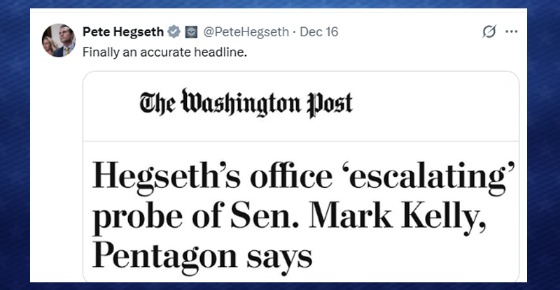Click the word 'headline.' in the tweet text
This screenshot has height=290, width=560.
224,52
